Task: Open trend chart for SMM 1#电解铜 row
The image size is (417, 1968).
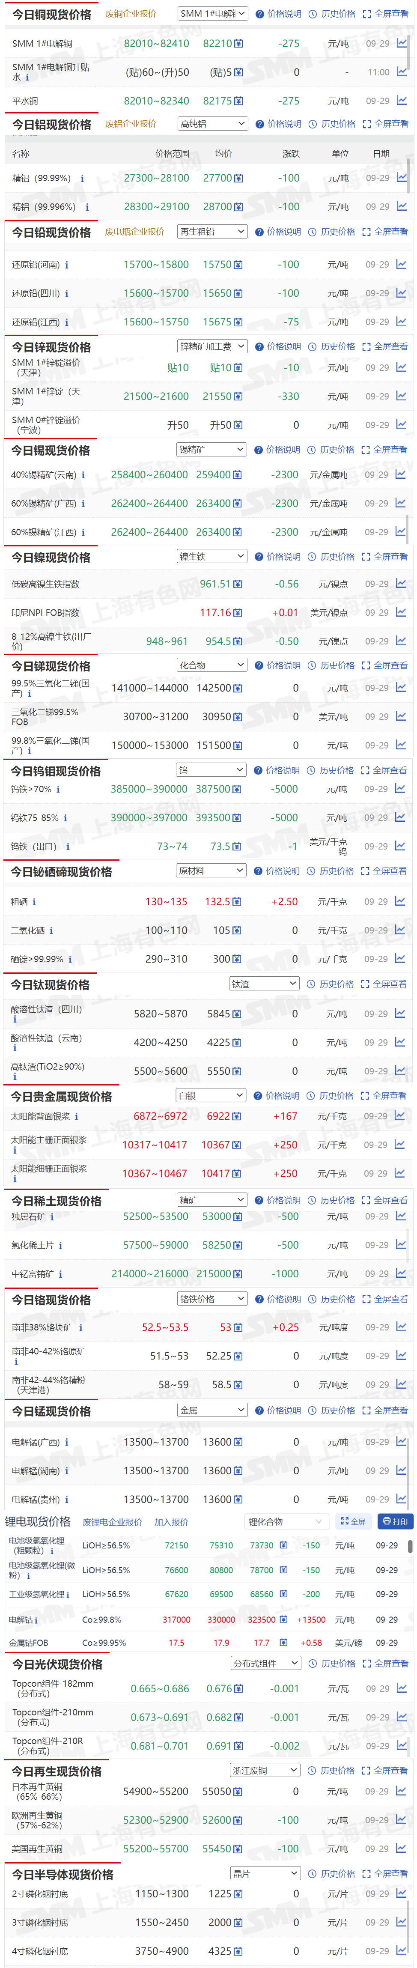Action: 402,44
